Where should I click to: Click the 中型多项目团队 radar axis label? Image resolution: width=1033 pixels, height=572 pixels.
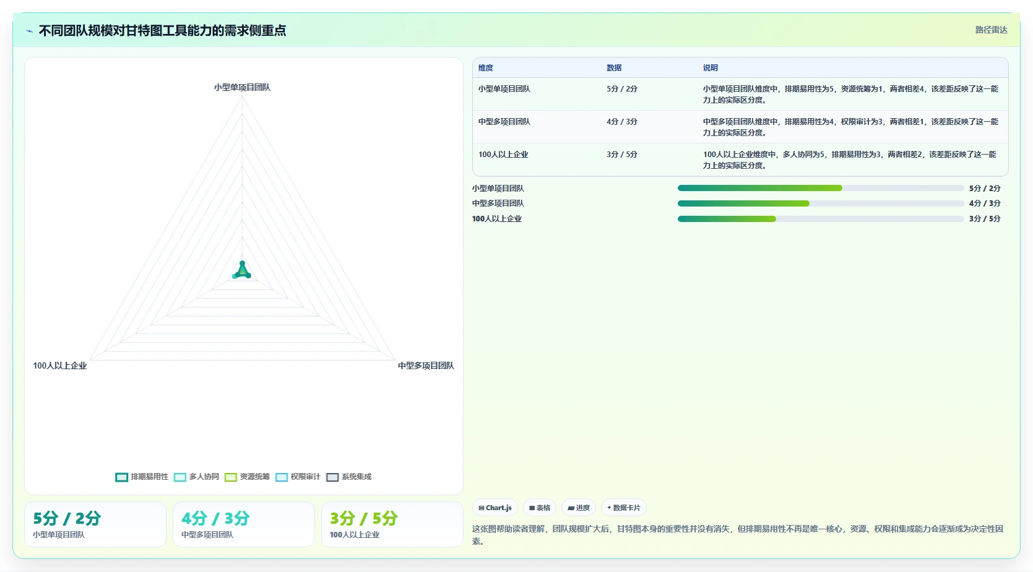[x=426, y=366]
